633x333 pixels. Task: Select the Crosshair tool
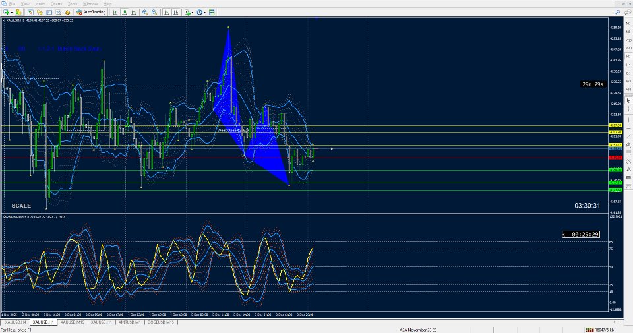(628, 109)
